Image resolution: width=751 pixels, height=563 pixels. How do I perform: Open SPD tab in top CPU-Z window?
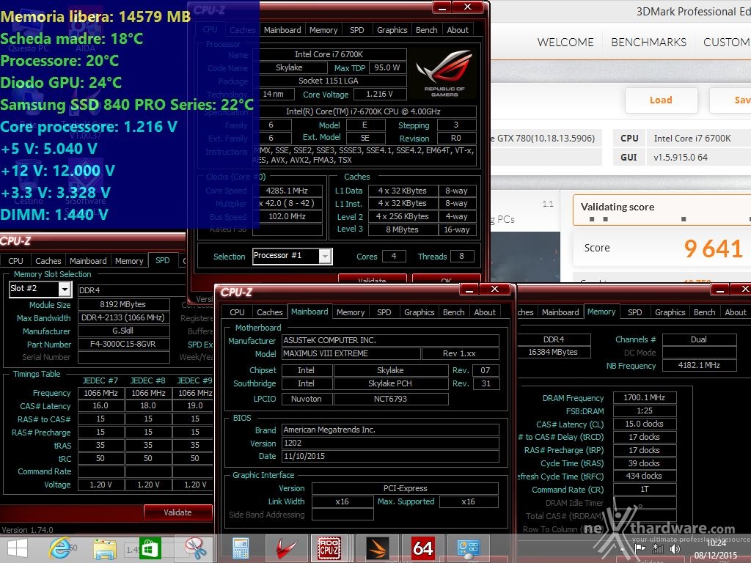[x=357, y=30]
